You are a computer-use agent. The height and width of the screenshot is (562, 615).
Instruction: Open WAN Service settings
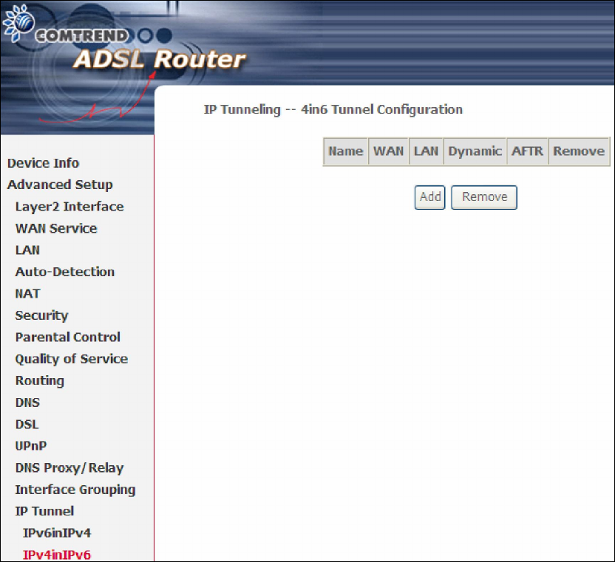coord(56,228)
